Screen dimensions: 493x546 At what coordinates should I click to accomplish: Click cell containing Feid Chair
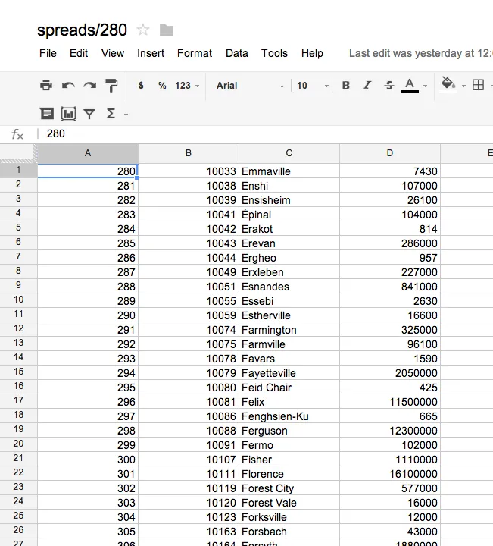[x=289, y=388]
